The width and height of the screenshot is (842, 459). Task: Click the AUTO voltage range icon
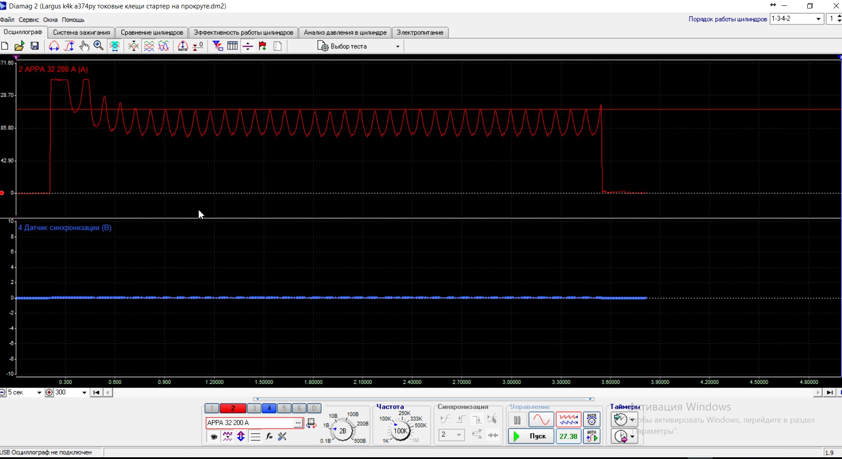[x=592, y=419]
